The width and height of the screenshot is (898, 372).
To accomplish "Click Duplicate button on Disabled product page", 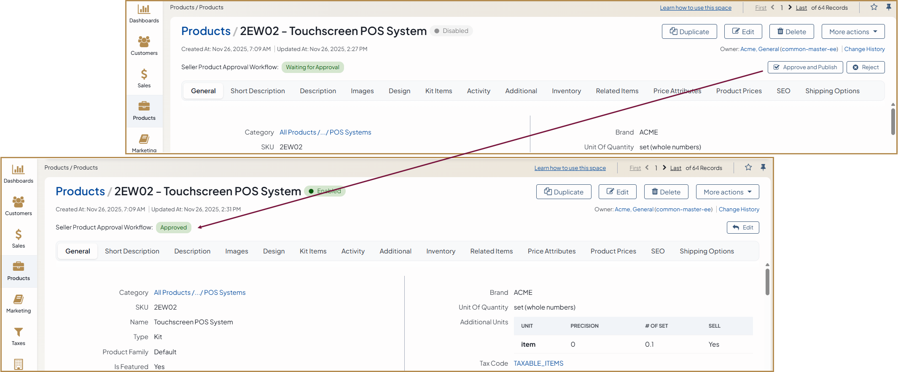I will [689, 32].
